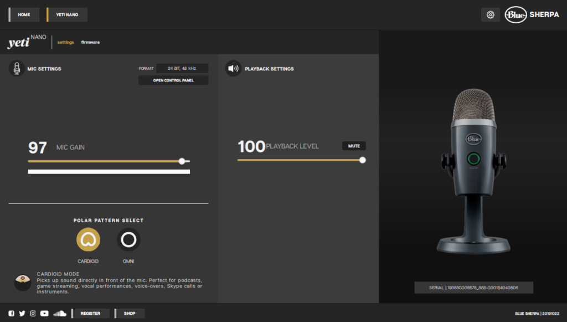The width and height of the screenshot is (567, 322).
Task: Mute the playback level
Action: tap(354, 146)
